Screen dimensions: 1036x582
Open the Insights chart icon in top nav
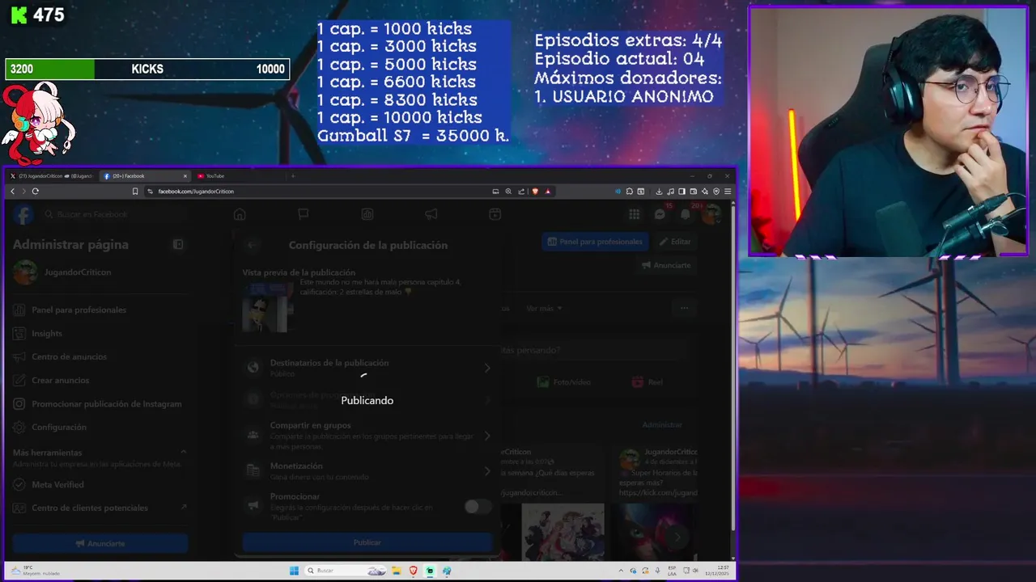click(x=367, y=214)
